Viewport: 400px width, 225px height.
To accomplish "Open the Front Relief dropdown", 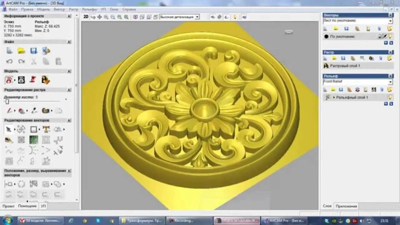I will 391,82.
